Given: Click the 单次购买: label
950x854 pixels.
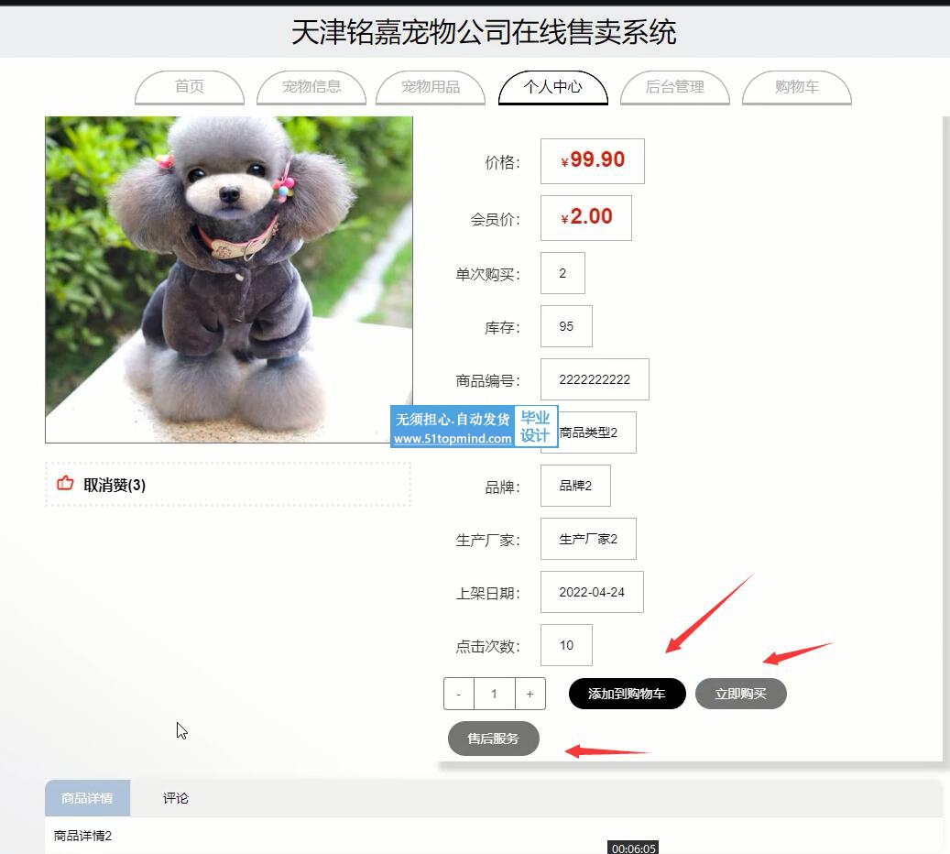Looking at the screenshot, I should [487, 275].
